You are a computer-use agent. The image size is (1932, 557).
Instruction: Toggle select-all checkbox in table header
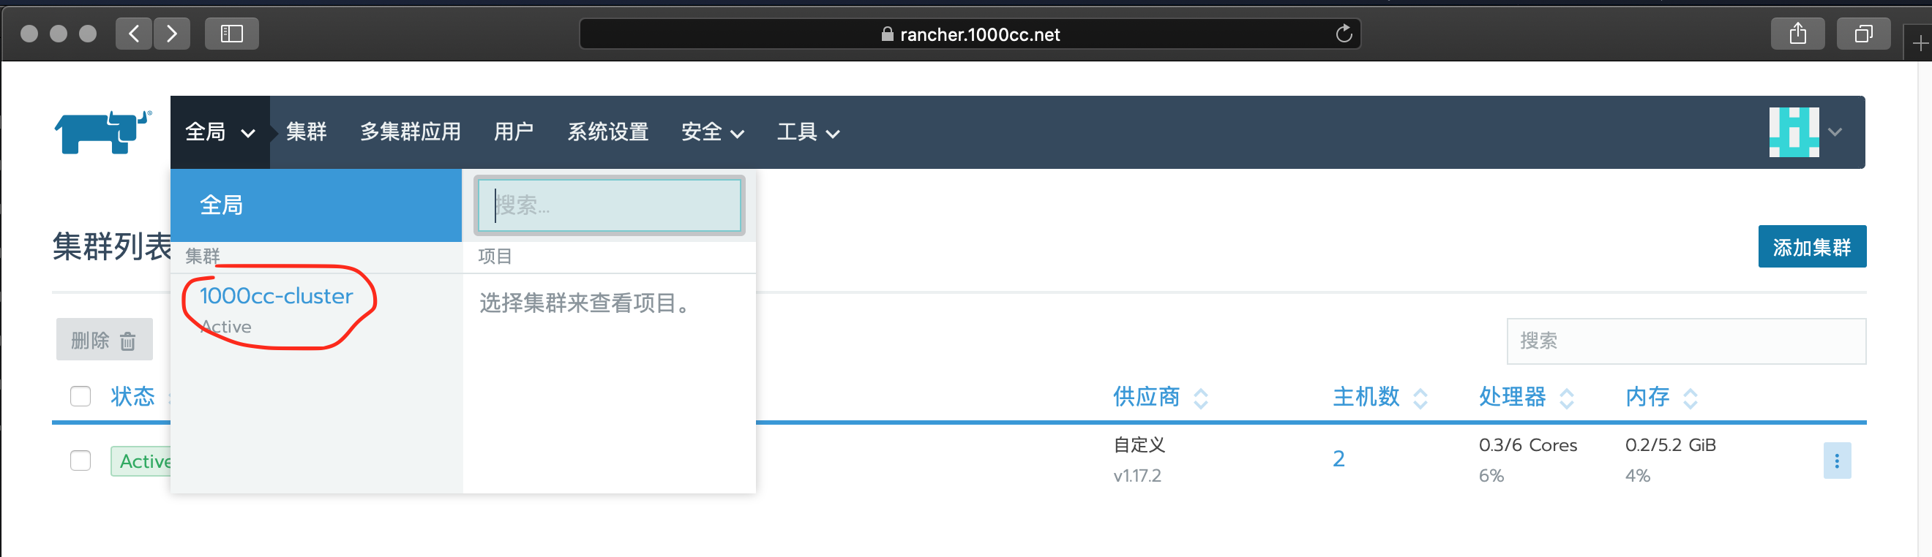80,396
